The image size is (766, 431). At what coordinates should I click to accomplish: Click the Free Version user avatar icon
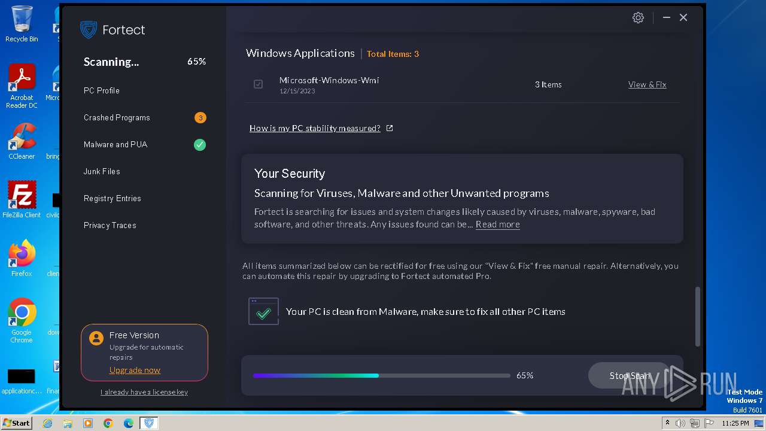point(96,338)
